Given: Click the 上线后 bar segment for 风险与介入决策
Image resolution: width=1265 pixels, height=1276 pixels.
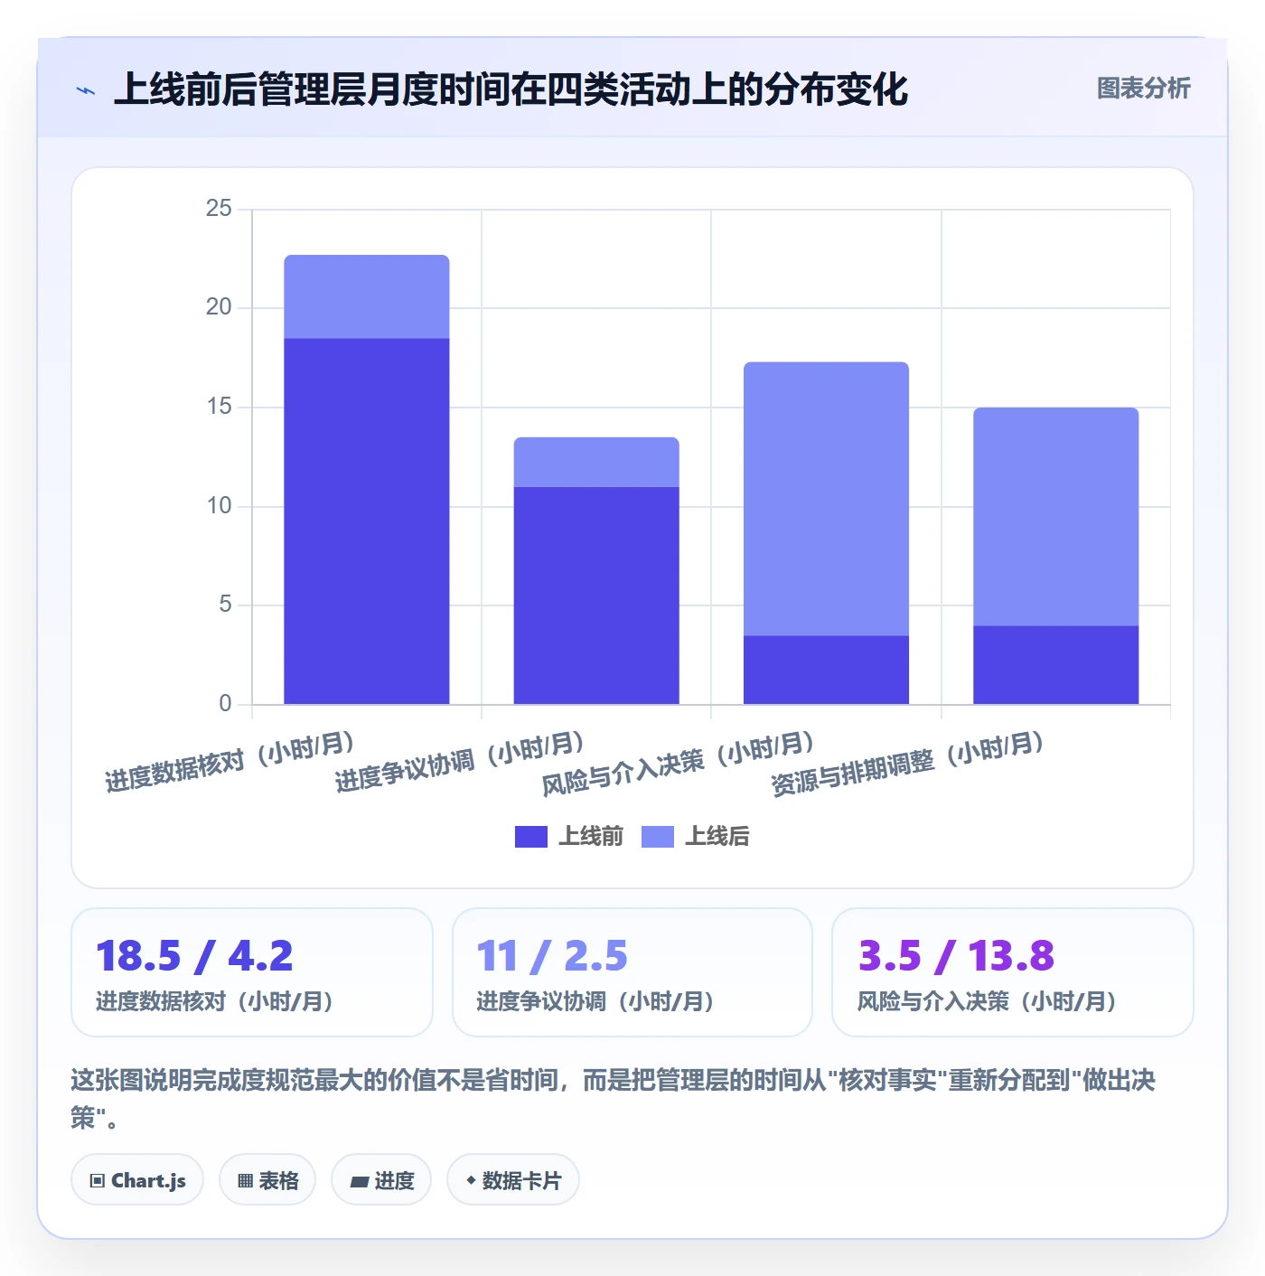Looking at the screenshot, I should pyautogui.click(x=826, y=499).
